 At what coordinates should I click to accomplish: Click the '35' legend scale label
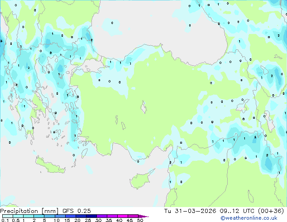tap(109, 220)
